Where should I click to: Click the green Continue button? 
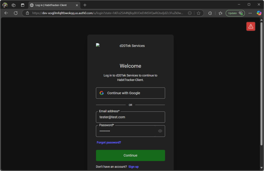[x=130, y=155]
